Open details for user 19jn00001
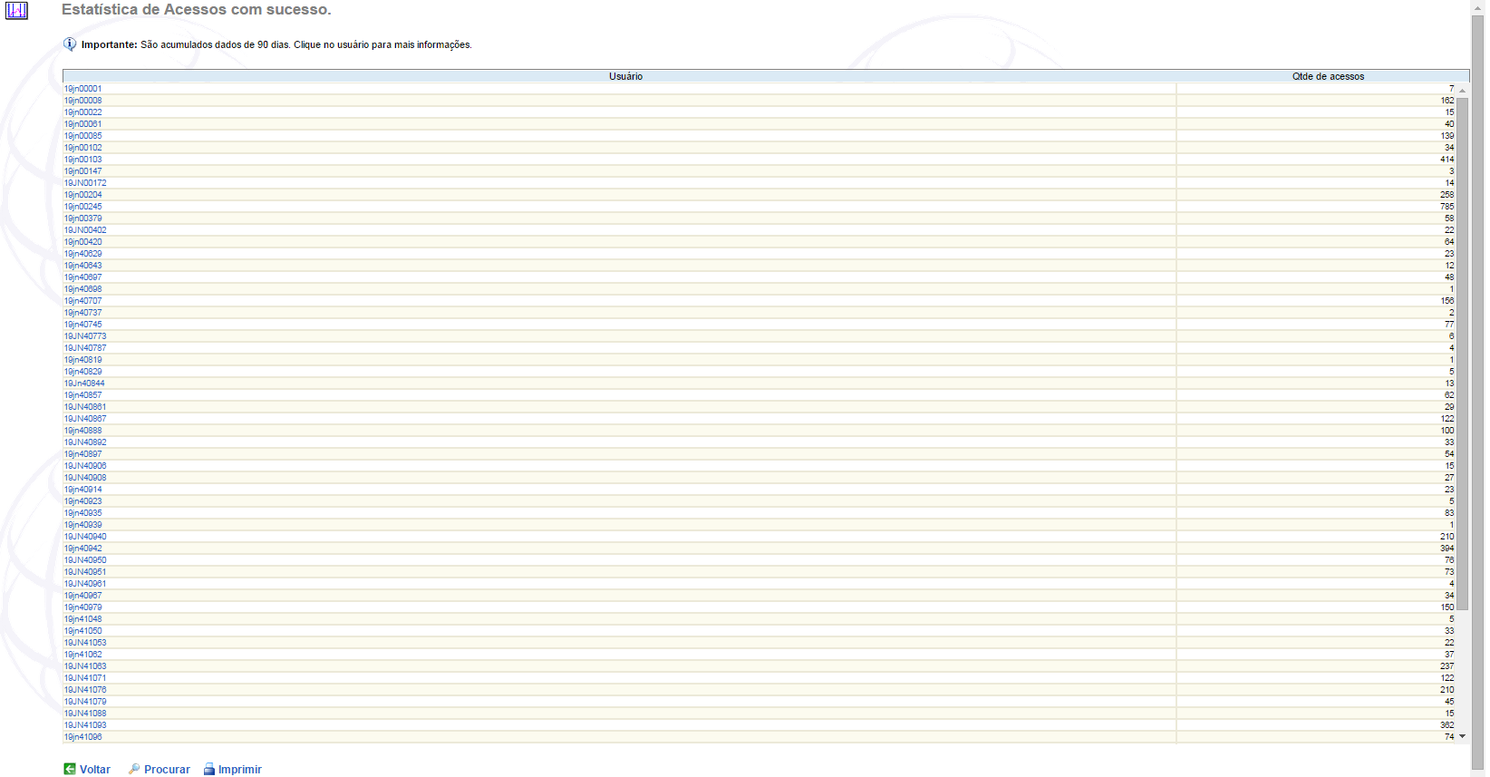Image resolution: width=1490 pixels, height=777 pixels. (82, 89)
